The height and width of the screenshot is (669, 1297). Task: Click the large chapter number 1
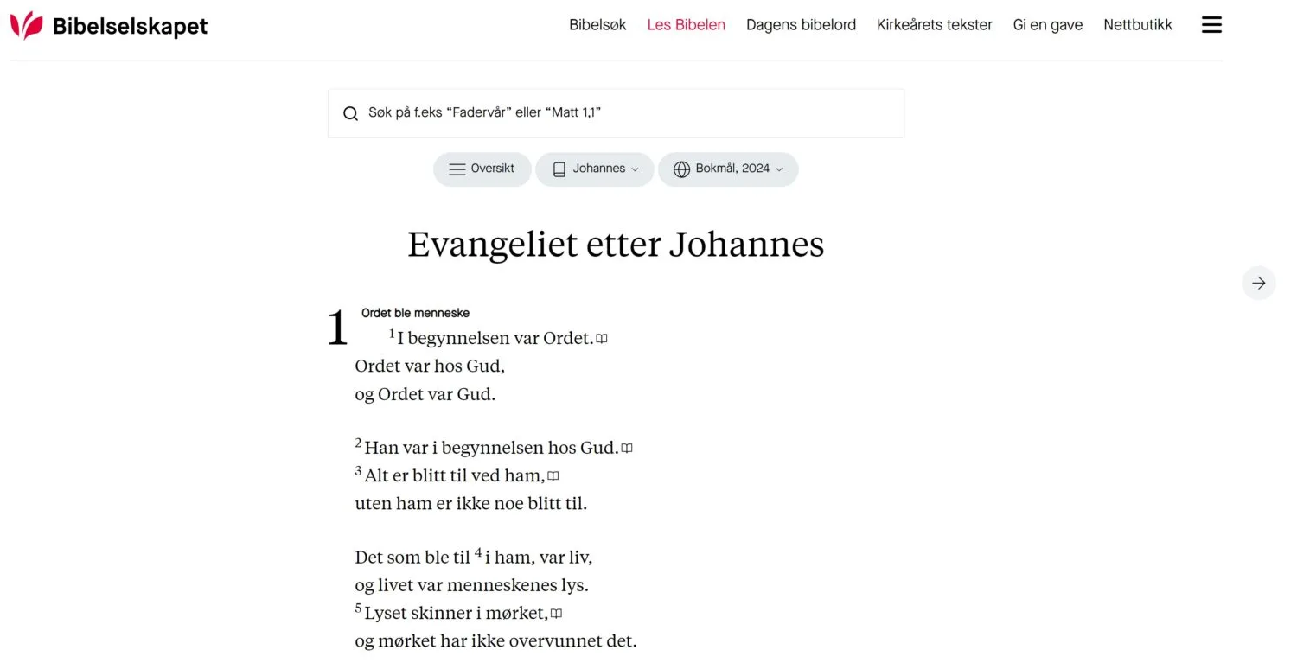(337, 329)
